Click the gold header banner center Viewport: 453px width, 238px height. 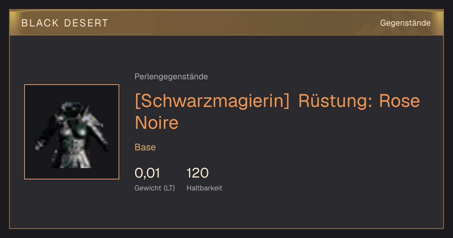(x=226, y=23)
